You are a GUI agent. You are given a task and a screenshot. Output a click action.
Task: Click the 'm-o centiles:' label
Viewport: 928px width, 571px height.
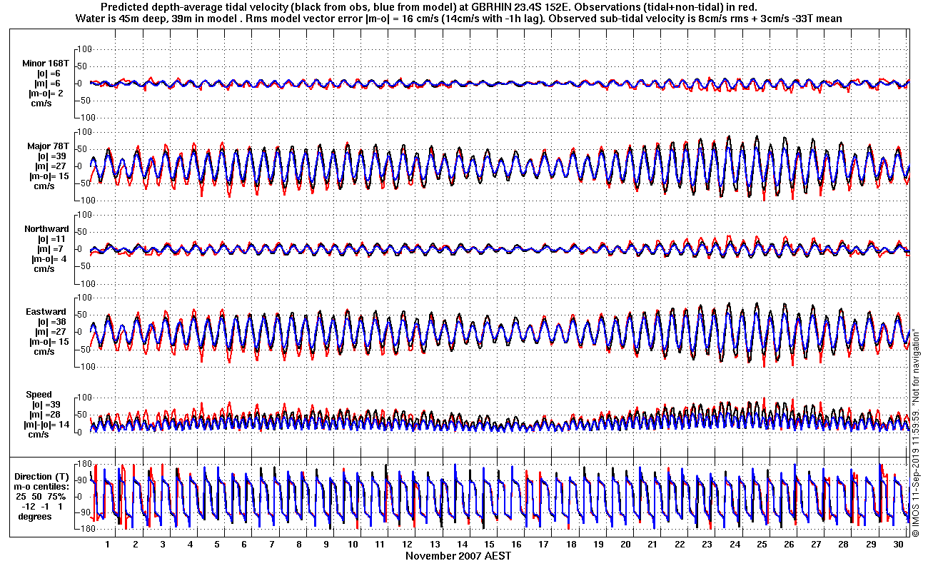43,487
